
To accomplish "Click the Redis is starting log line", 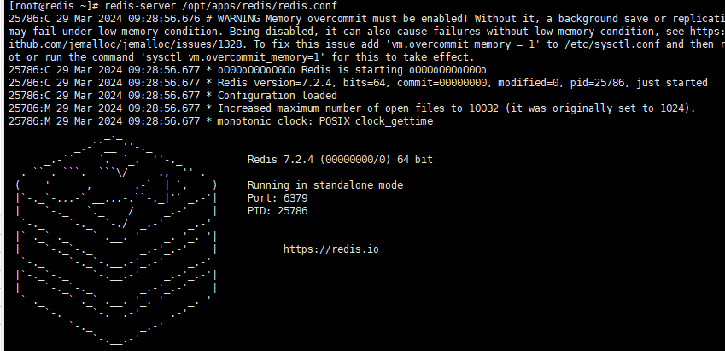I will coord(248,70).
